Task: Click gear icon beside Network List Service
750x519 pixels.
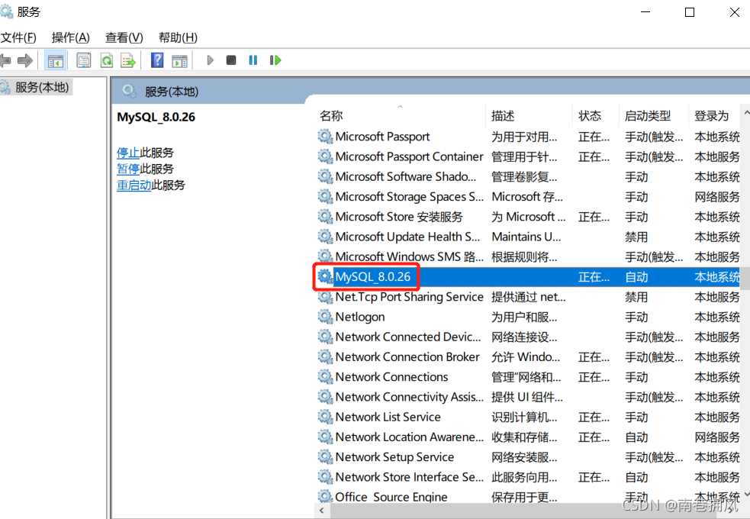Action: tap(325, 417)
